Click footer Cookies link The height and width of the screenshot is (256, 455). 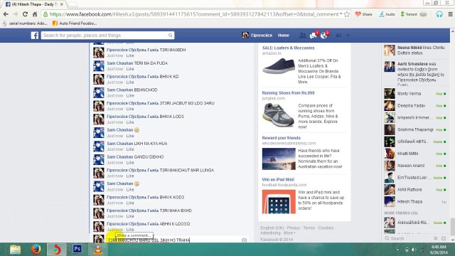[x=326, y=228]
